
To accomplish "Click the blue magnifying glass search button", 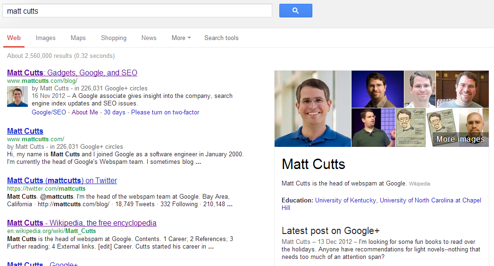I will [x=295, y=11].
